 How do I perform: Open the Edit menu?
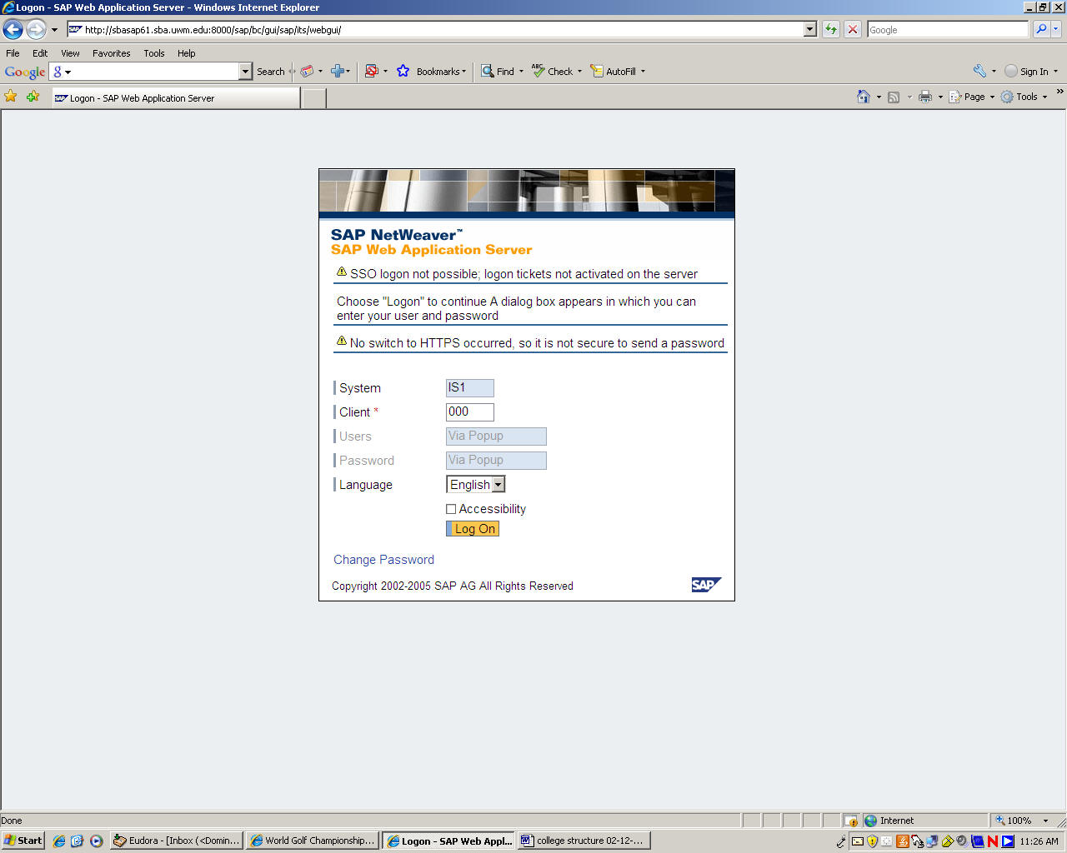pos(40,53)
